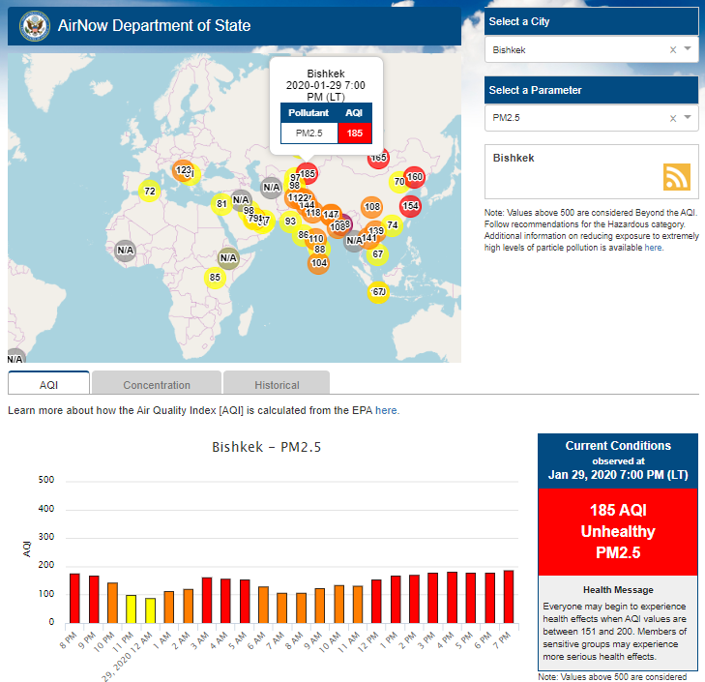Select the red marker labeled 154
Viewport: 705px width, 682px height.
pos(410,206)
